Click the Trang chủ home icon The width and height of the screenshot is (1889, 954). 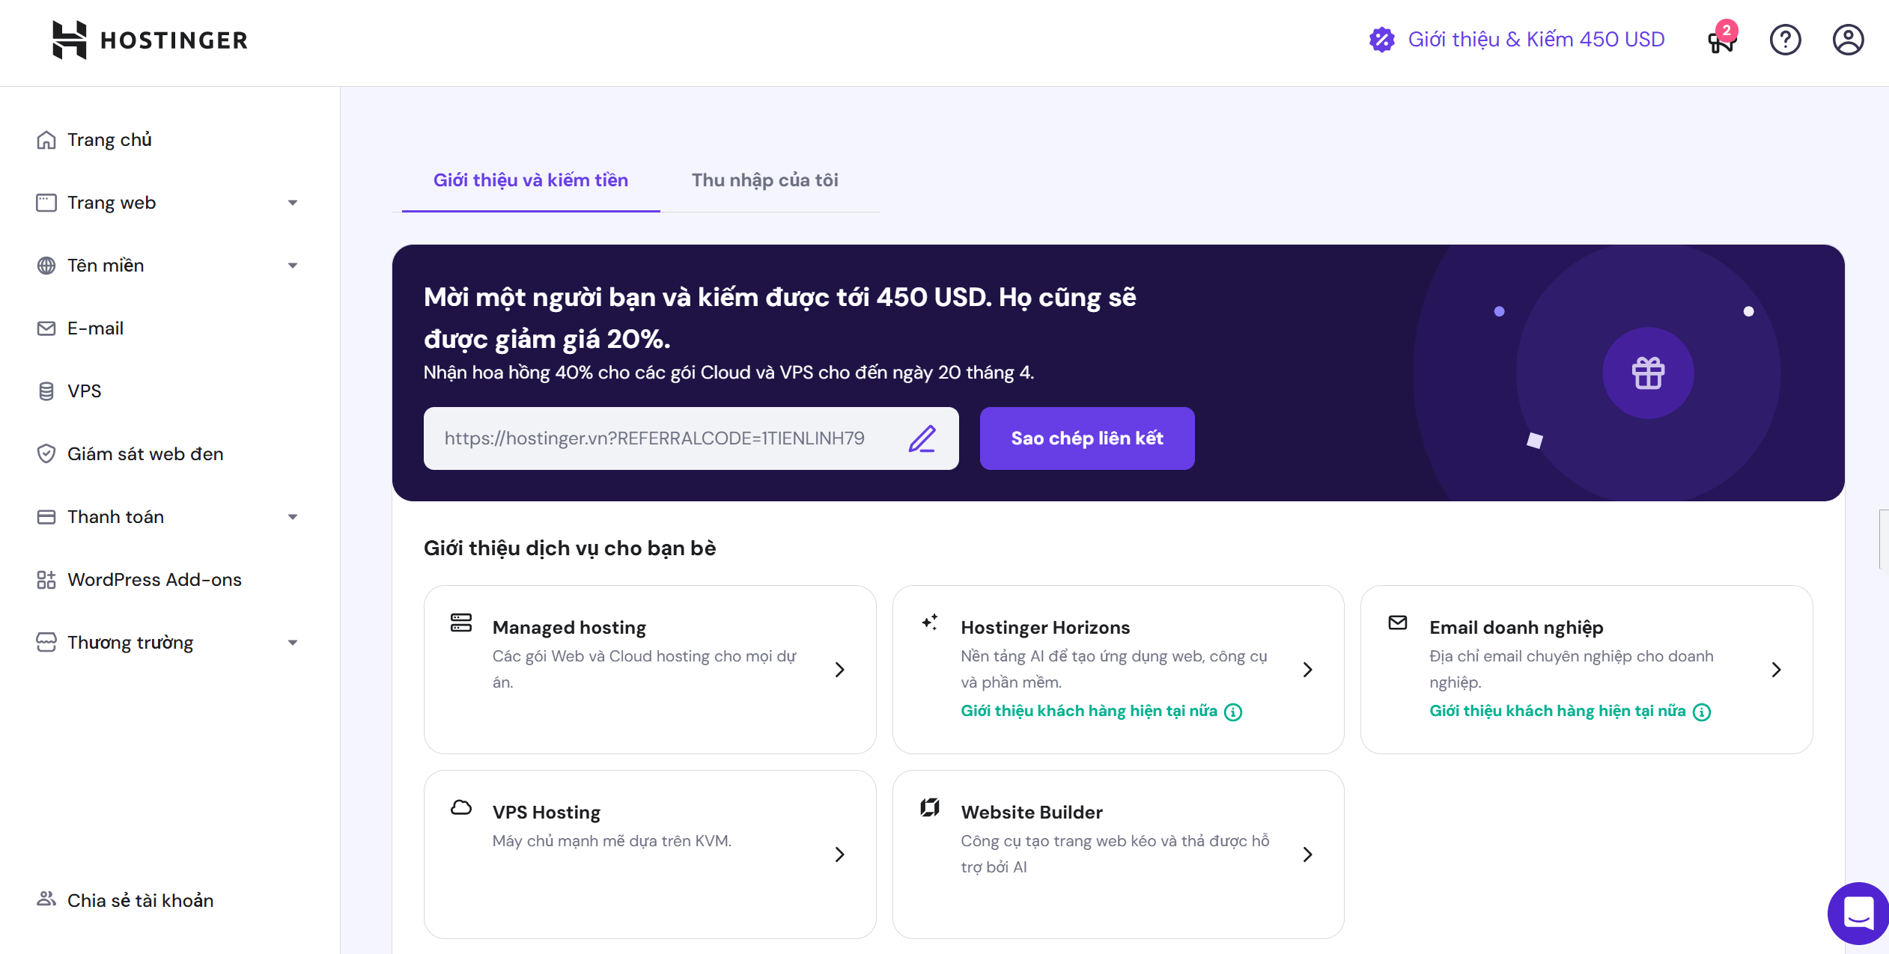coord(46,140)
